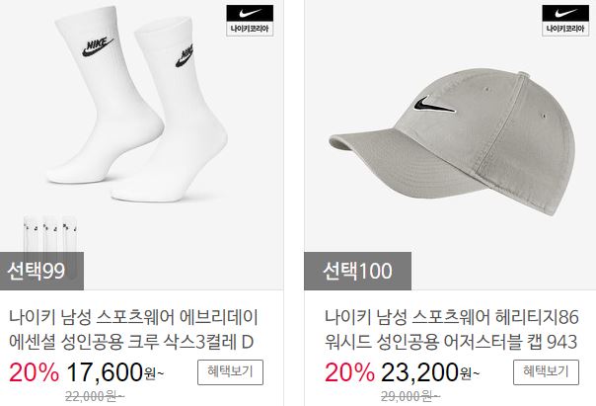The image size is (596, 406).
Task: Click the 23,200원 cap sale price
Action: [x=430, y=372]
